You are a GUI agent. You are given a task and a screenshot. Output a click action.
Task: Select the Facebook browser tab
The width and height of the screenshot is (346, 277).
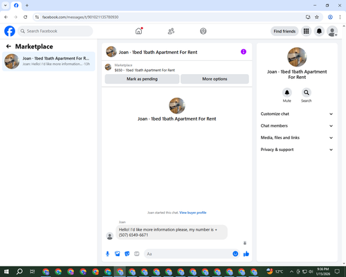point(16,6)
